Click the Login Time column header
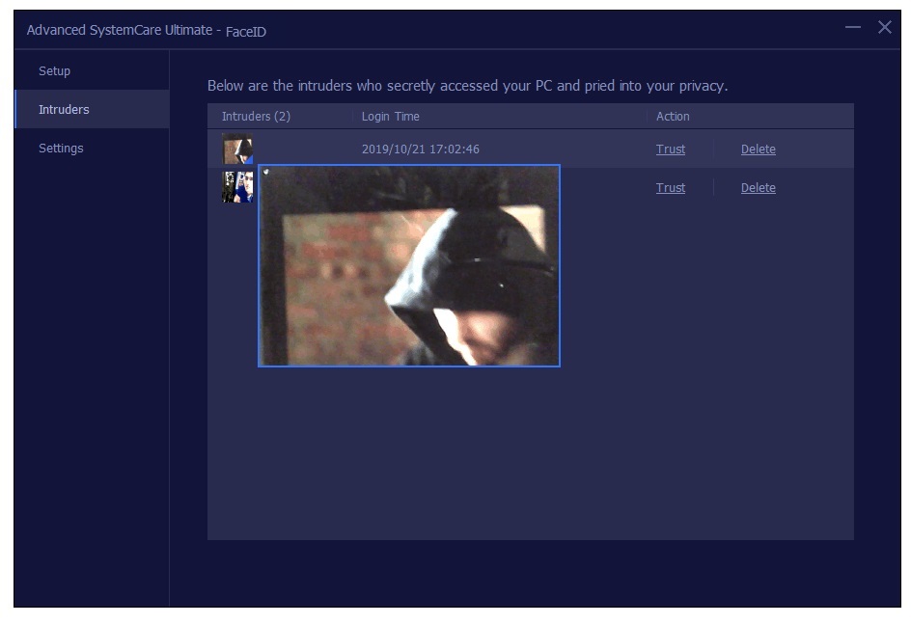This screenshot has width=911, height=624. point(390,117)
